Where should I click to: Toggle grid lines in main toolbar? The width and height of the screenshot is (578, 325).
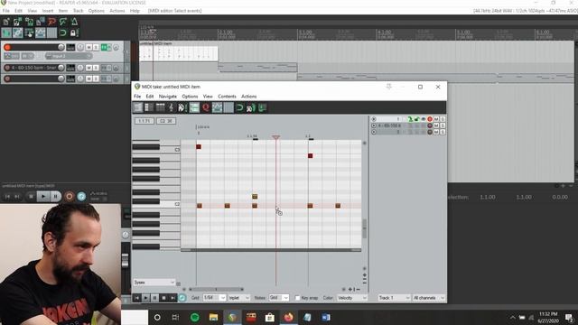point(51,33)
